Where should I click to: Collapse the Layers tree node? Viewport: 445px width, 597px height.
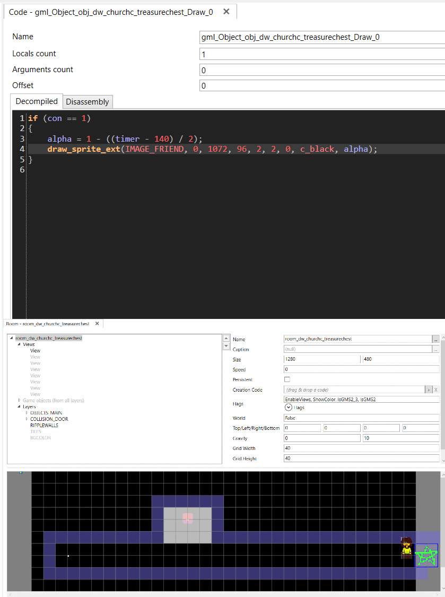tap(19, 406)
